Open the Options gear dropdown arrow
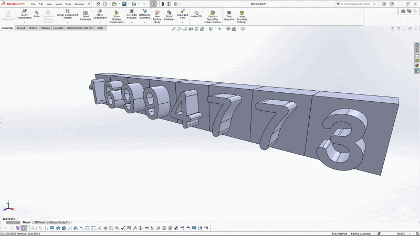Image resolution: width=420 pixels, height=236 pixels. 180,4
